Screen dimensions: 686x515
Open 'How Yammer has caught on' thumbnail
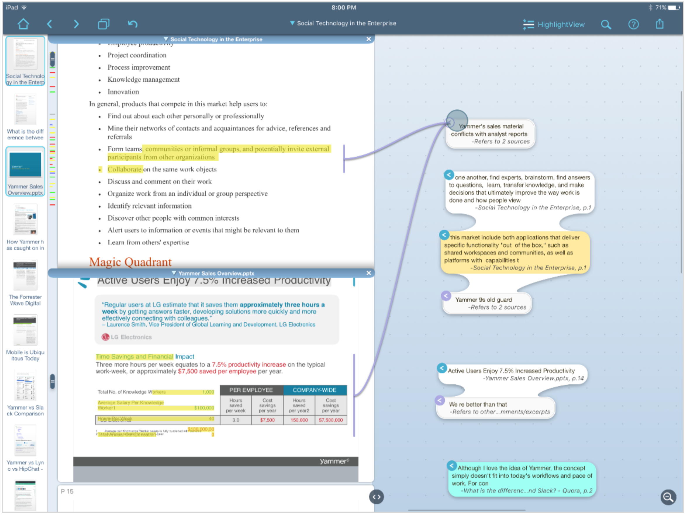click(25, 227)
